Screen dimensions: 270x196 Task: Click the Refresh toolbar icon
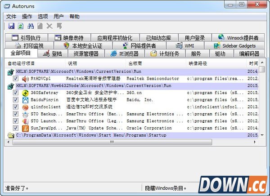21,26
